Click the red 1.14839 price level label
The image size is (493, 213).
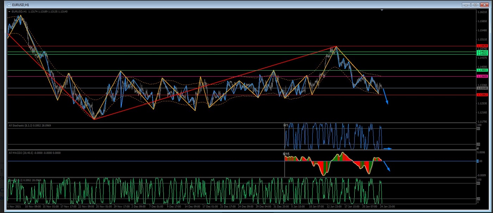(482, 46)
